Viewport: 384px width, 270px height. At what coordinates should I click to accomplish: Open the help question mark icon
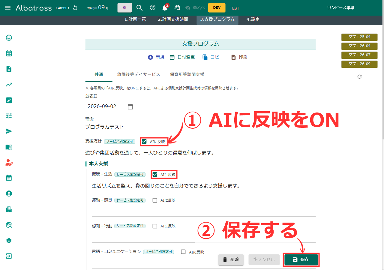(x=152, y=8)
